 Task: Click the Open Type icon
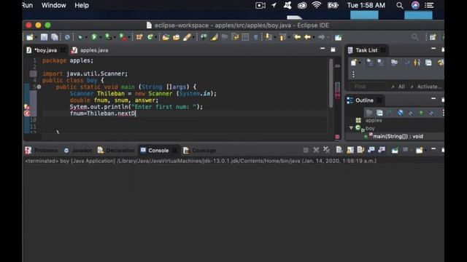[166, 37]
